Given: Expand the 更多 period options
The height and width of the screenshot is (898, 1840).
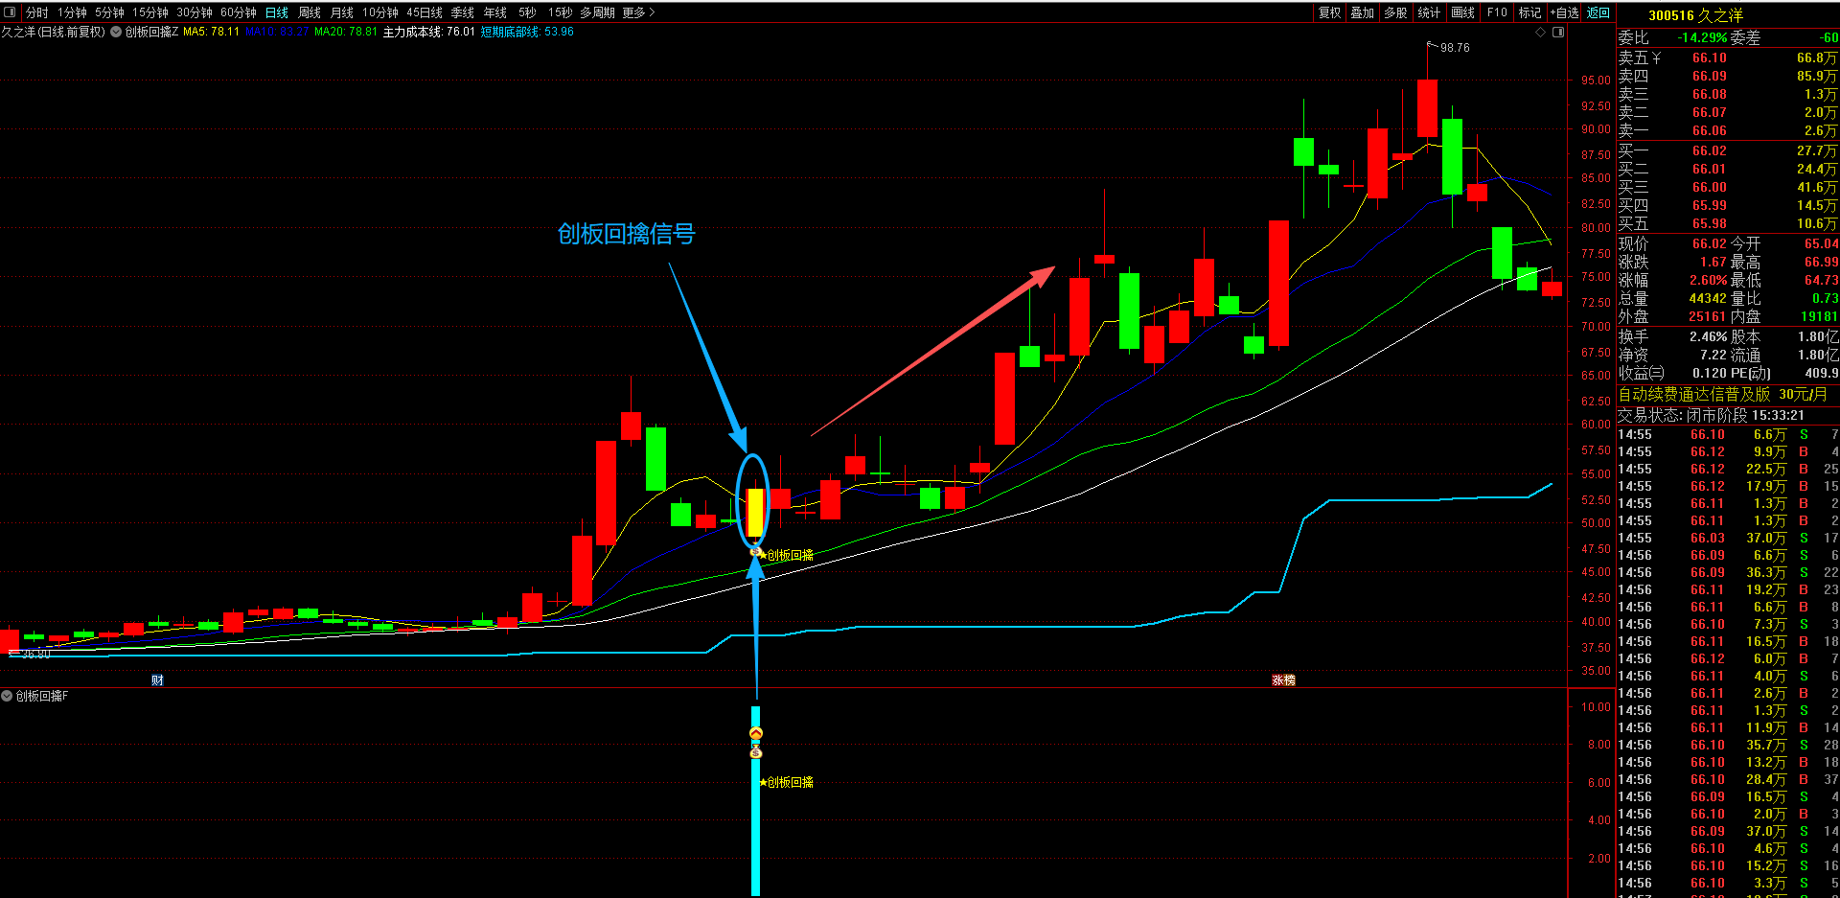Looking at the screenshot, I should point(638,12).
